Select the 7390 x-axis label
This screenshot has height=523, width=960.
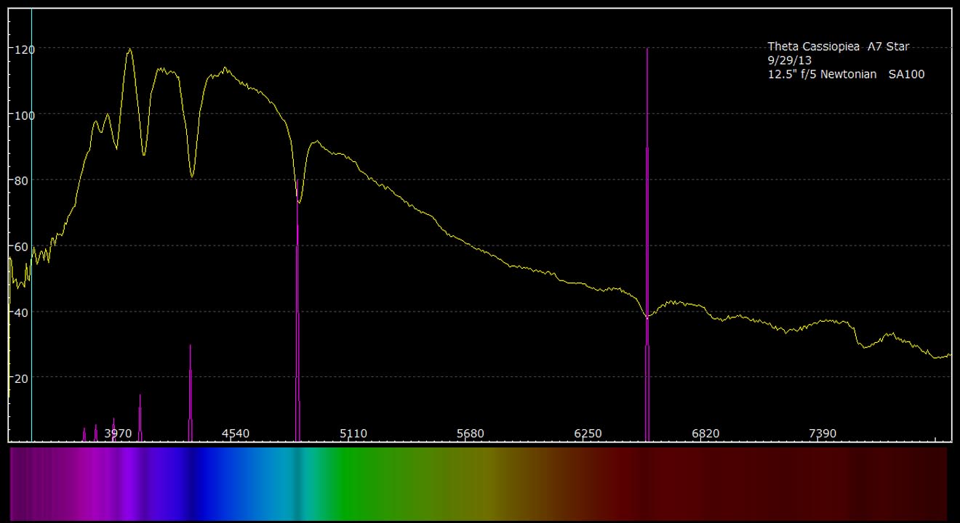tap(823, 434)
